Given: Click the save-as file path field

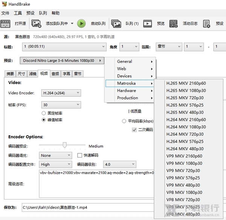Looking at the screenshot, I should [88, 208].
